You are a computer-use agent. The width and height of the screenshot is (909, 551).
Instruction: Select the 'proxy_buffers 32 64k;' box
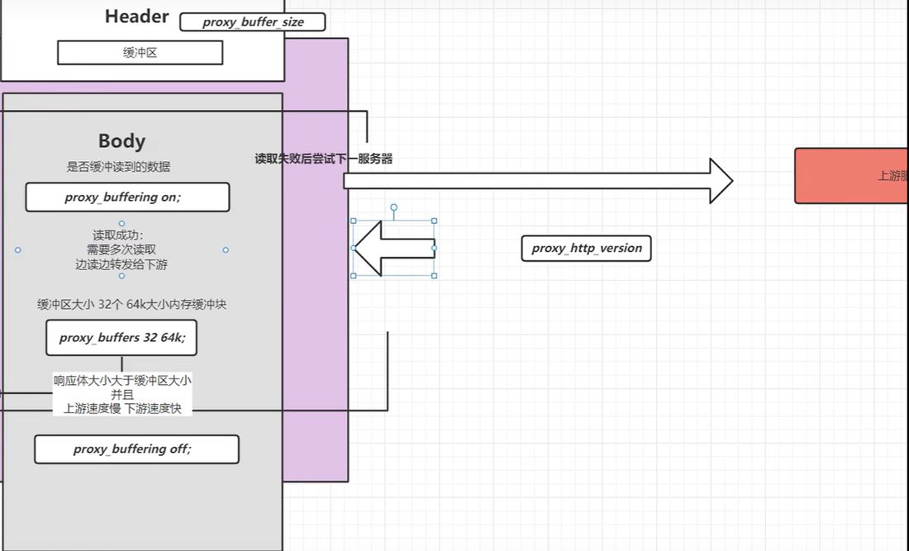121,338
